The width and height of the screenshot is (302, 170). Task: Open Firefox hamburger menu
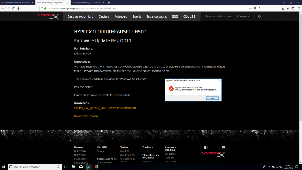point(299,8)
